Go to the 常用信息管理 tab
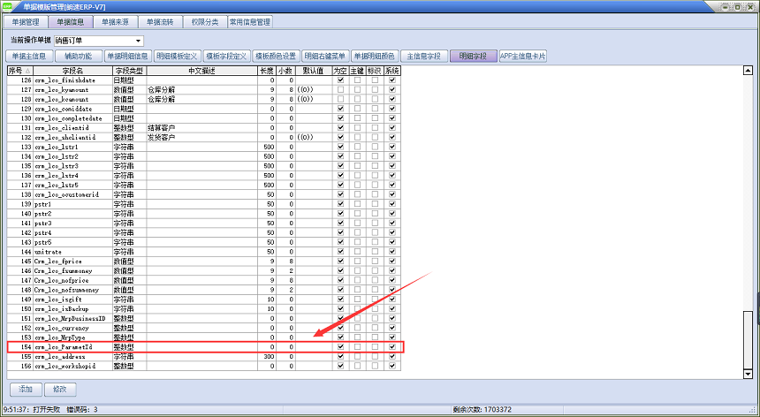The height and width of the screenshot is (417, 760). 250,21
